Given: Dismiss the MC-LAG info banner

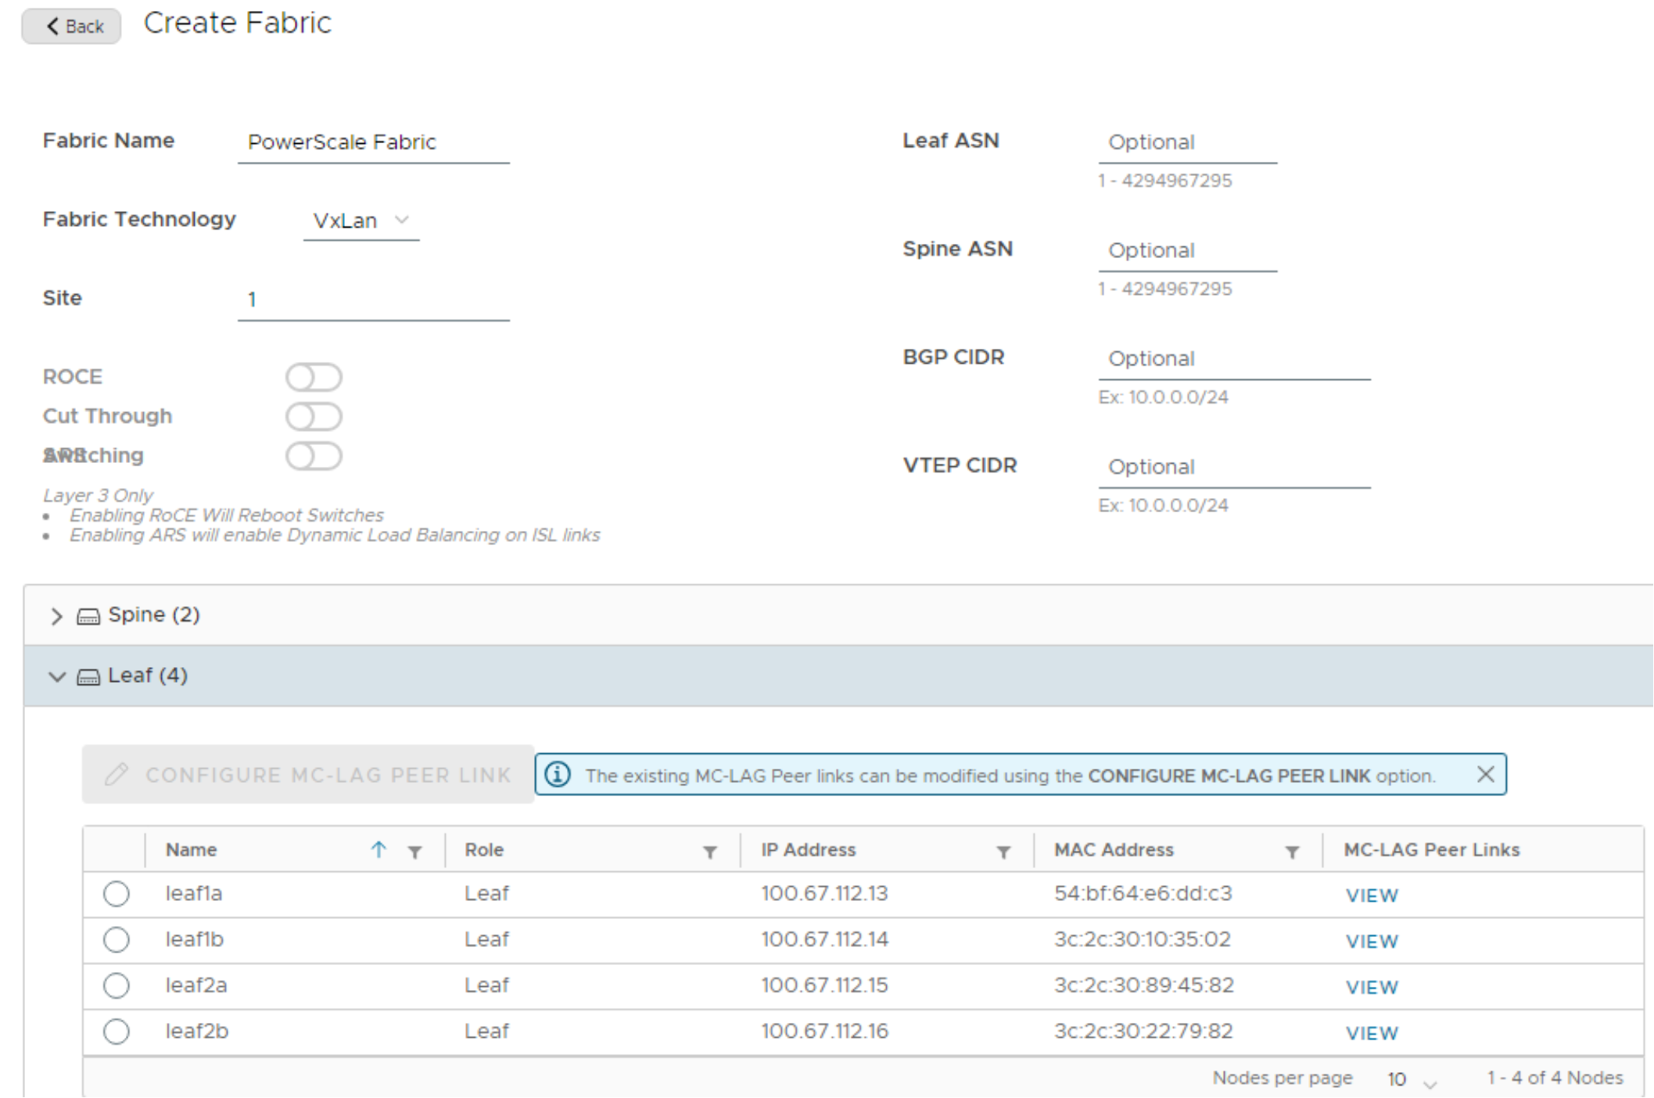Looking at the screenshot, I should (x=1486, y=774).
